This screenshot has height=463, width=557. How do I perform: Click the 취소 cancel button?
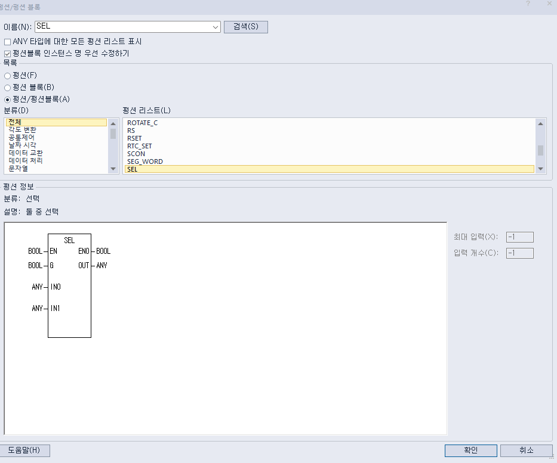click(x=527, y=450)
